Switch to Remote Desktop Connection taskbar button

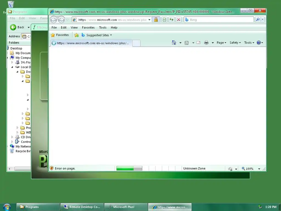pyautogui.click(x=82, y=207)
